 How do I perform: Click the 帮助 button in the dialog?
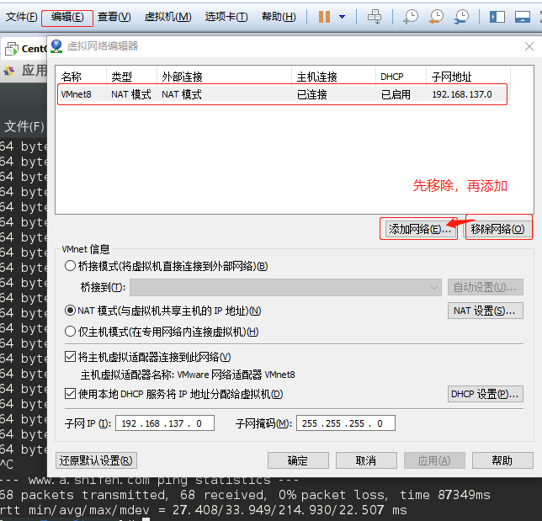pyautogui.click(x=502, y=460)
